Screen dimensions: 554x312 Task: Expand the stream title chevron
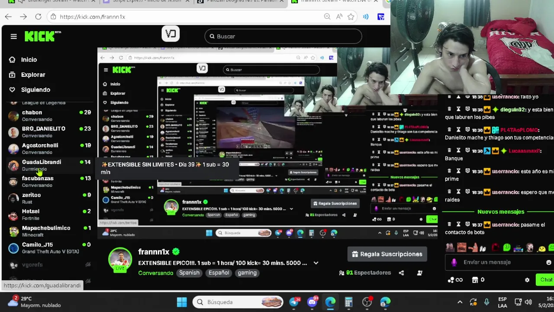pos(316,263)
